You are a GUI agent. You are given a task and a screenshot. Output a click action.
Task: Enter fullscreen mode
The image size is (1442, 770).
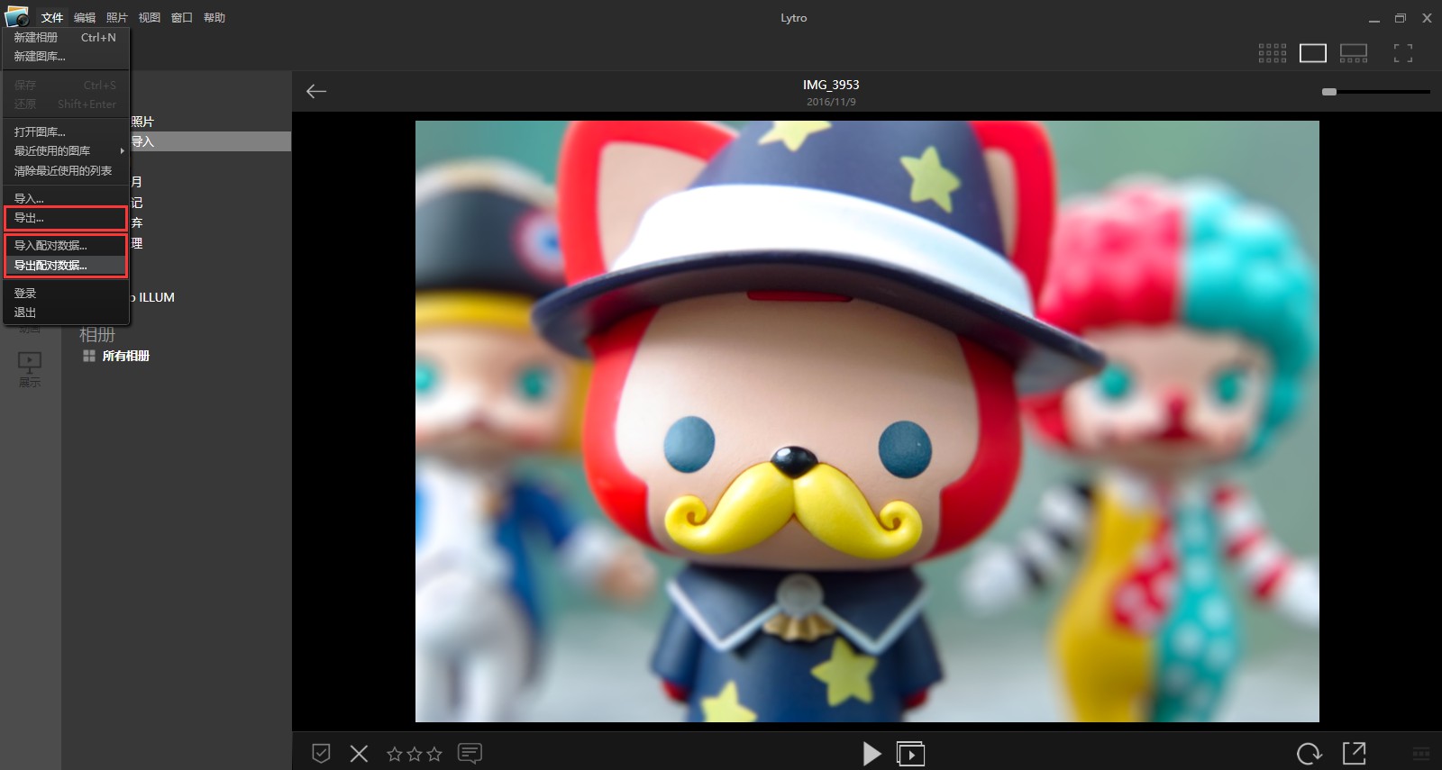tap(1402, 53)
